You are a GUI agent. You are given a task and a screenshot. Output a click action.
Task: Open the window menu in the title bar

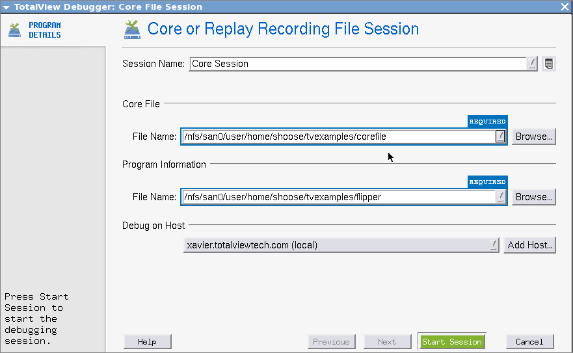[6, 7]
